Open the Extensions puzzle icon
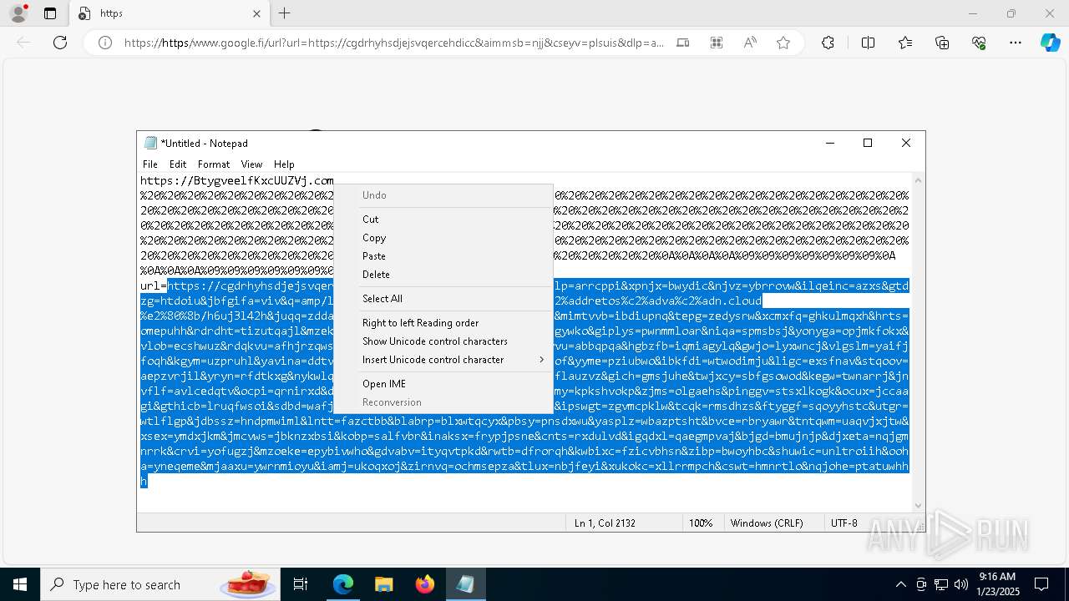Viewport: 1069px width, 601px height. (x=828, y=43)
